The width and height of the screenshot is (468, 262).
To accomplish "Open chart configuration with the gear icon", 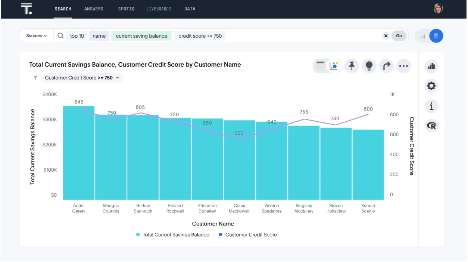I will 431,85.
